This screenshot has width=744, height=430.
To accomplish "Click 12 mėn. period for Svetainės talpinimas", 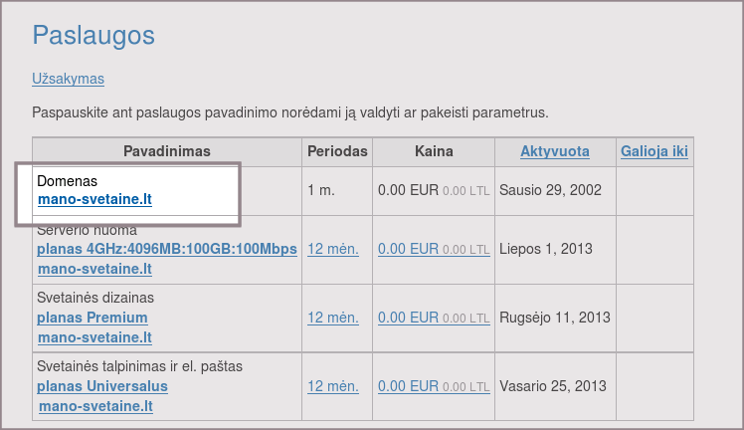I will 332,386.
